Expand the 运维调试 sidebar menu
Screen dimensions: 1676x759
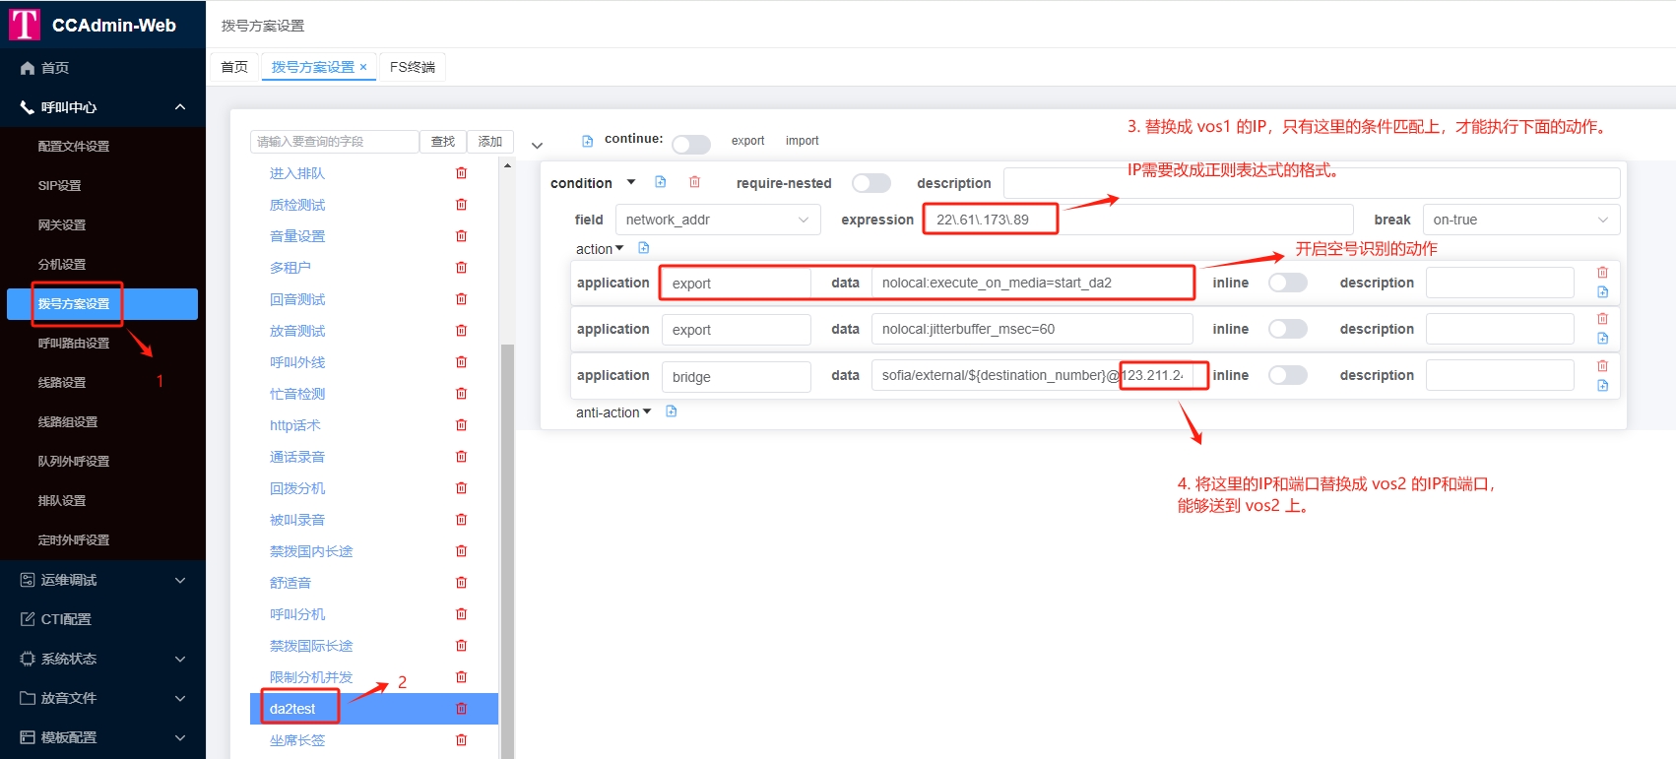click(102, 580)
